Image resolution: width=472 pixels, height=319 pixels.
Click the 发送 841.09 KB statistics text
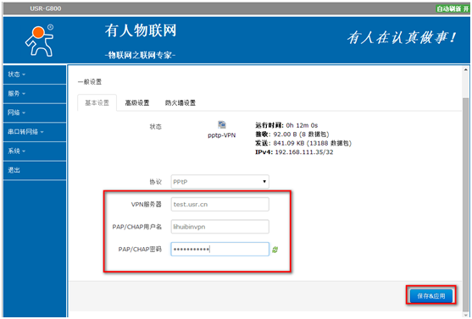coord(303,143)
